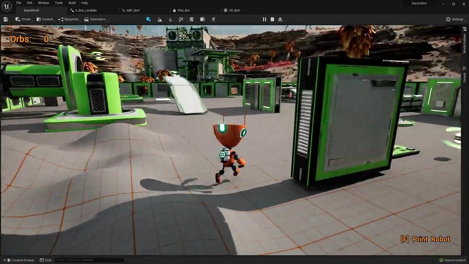Image resolution: width=469 pixels, height=264 pixels.
Task: Eject from the player controller
Action: point(280,19)
